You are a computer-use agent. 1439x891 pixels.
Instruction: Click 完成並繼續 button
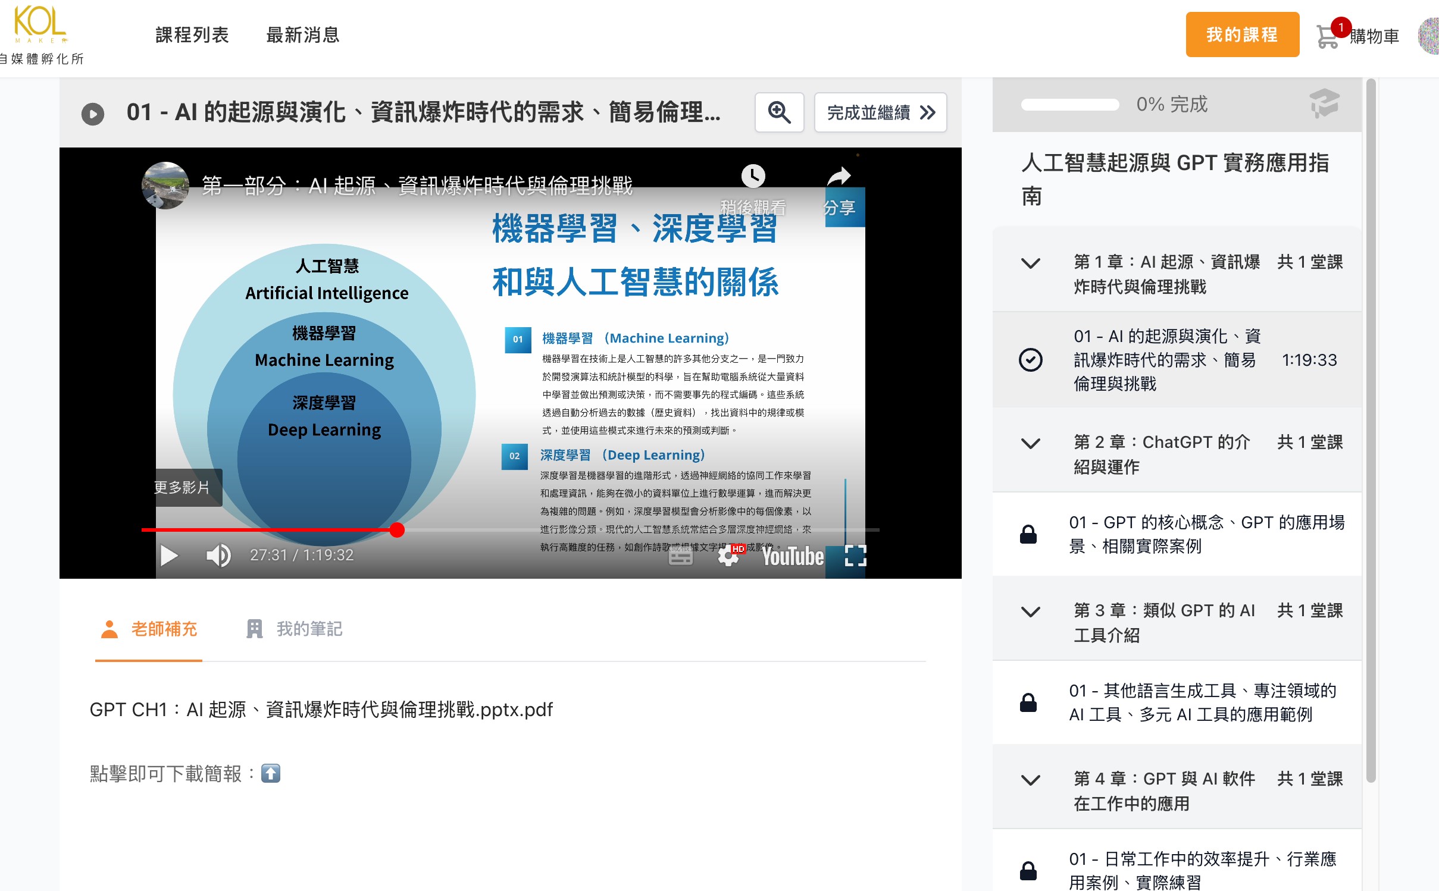(x=880, y=112)
